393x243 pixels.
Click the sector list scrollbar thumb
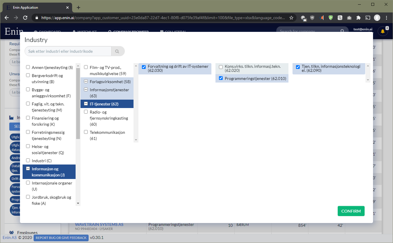[x=78, y=103]
